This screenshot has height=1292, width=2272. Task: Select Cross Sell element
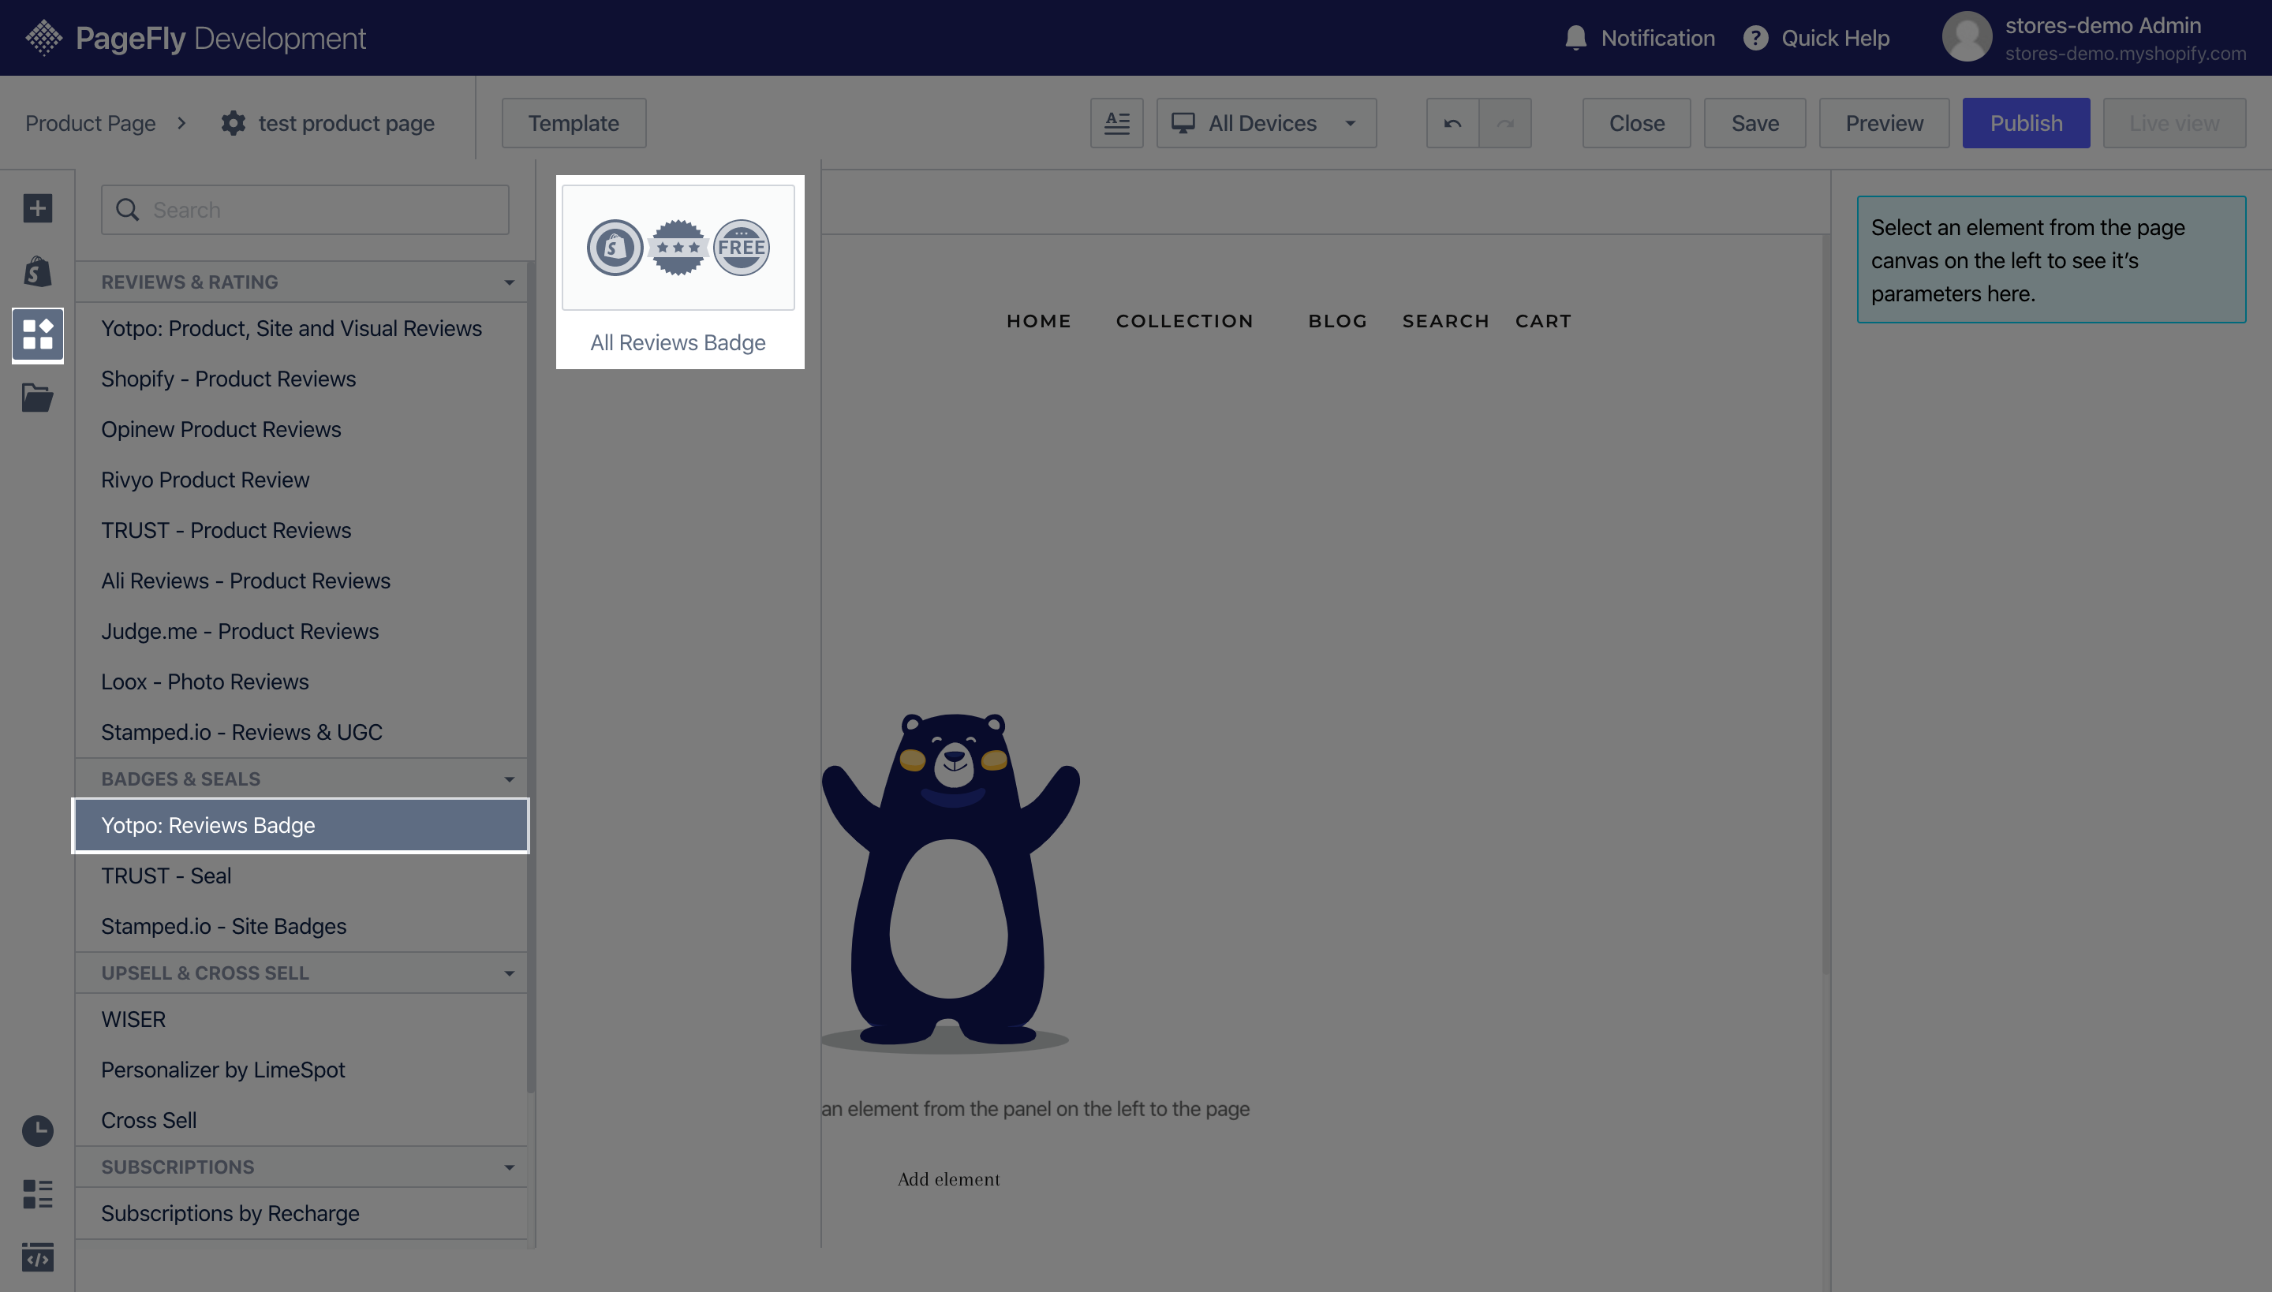[301, 1121]
